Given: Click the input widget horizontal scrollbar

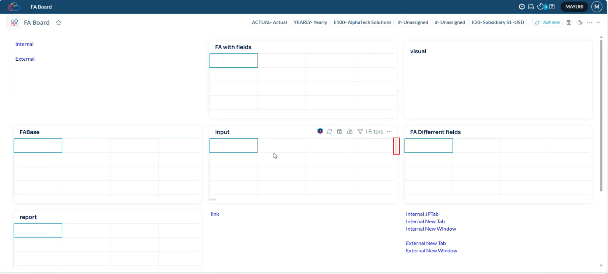Looking at the screenshot, I should coord(212,199).
